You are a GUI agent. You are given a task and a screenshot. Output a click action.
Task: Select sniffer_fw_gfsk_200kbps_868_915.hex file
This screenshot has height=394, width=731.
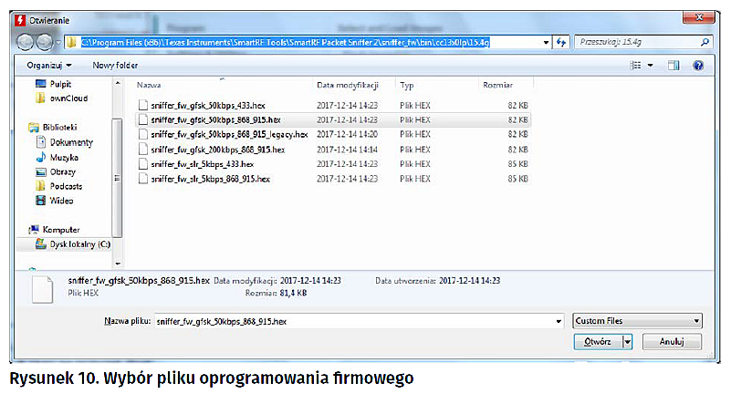[x=217, y=149]
